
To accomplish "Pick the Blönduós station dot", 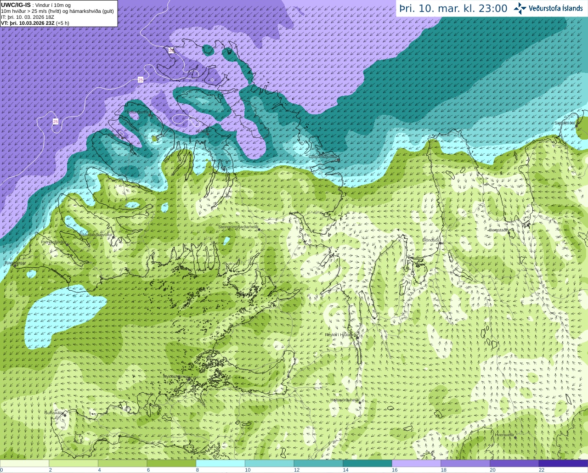I will pos(440,243).
